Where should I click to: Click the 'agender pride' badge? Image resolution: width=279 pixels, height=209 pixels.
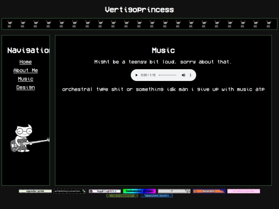pos(35,191)
